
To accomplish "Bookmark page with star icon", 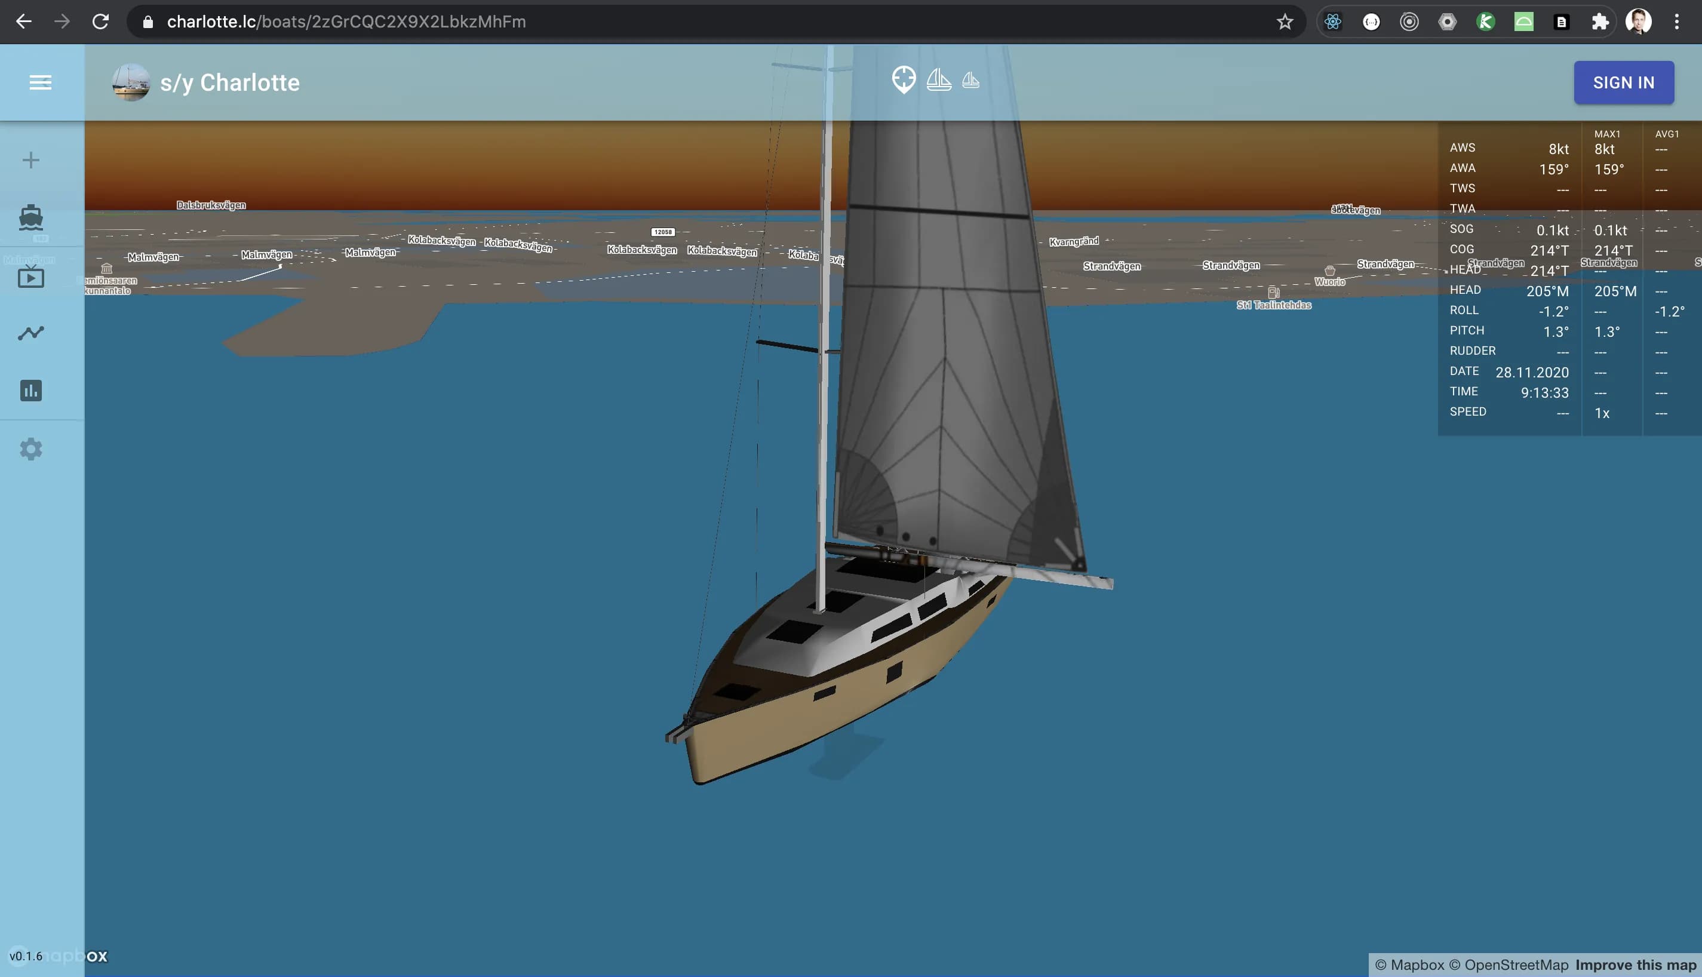I will tap(1285, 22).
